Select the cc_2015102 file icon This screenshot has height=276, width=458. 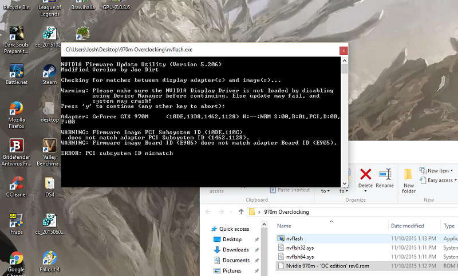coord(49,37)
